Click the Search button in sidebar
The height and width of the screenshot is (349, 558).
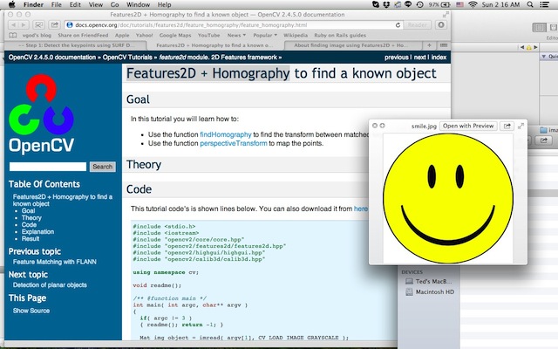pos(103,167)
